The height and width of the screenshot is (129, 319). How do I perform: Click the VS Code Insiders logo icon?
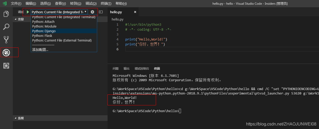tap(5, 3)
